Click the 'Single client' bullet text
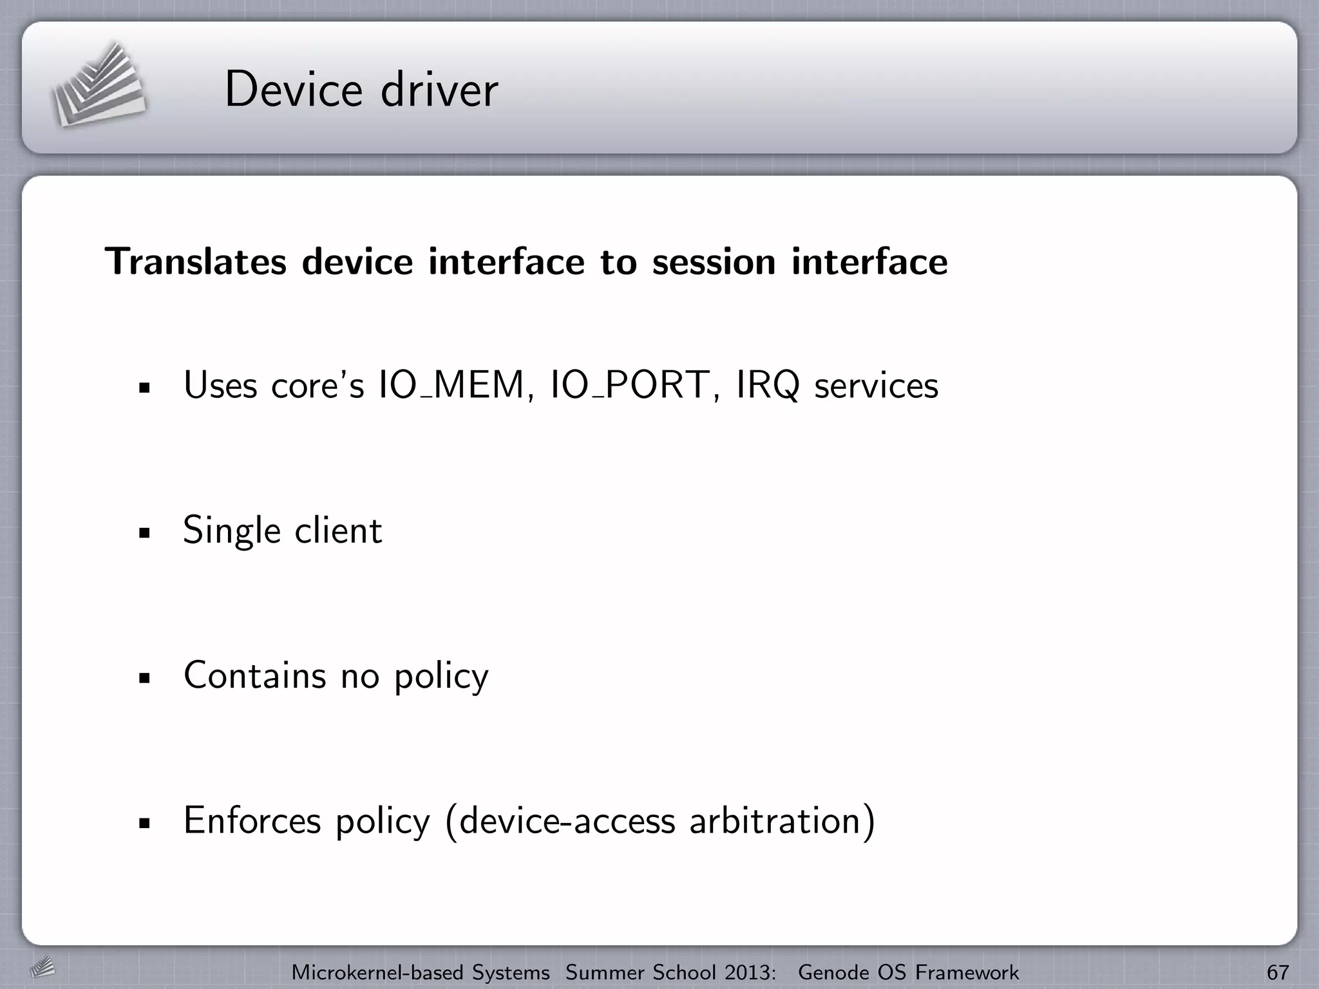This screenshot has height=989, width=1319. pyautogui.click(x=282, y=531)
